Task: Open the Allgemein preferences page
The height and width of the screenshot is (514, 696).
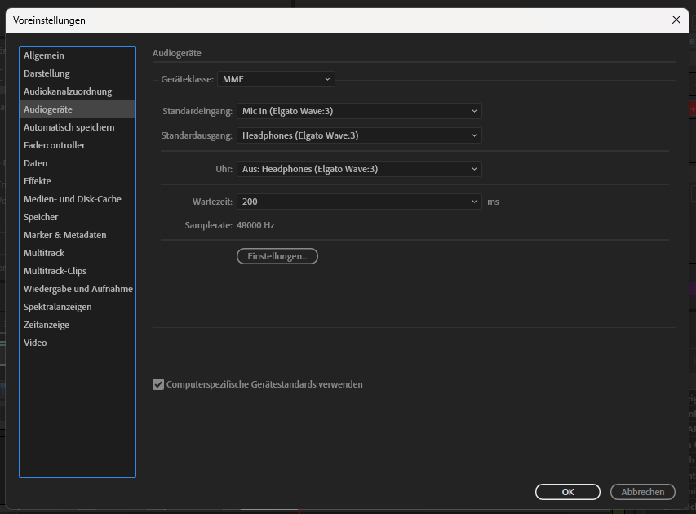Action: click(x=45, y=55)
